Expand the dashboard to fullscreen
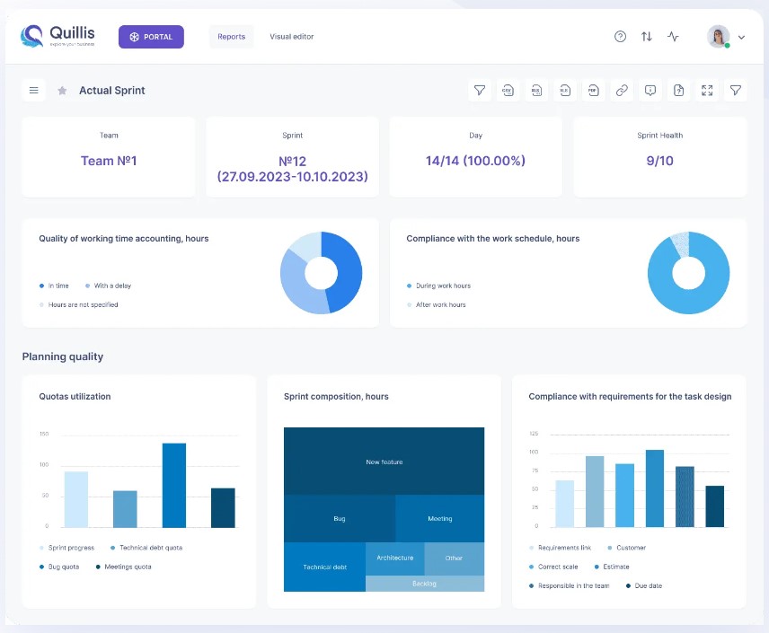The height and width of the screenshot is (633, 769). tap(707, 91)
